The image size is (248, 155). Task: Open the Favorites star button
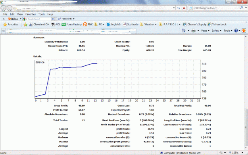11,25
